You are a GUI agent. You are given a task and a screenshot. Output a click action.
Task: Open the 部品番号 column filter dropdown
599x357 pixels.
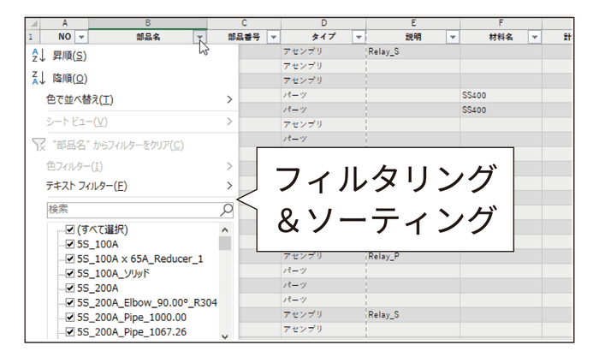click(273, 37)
